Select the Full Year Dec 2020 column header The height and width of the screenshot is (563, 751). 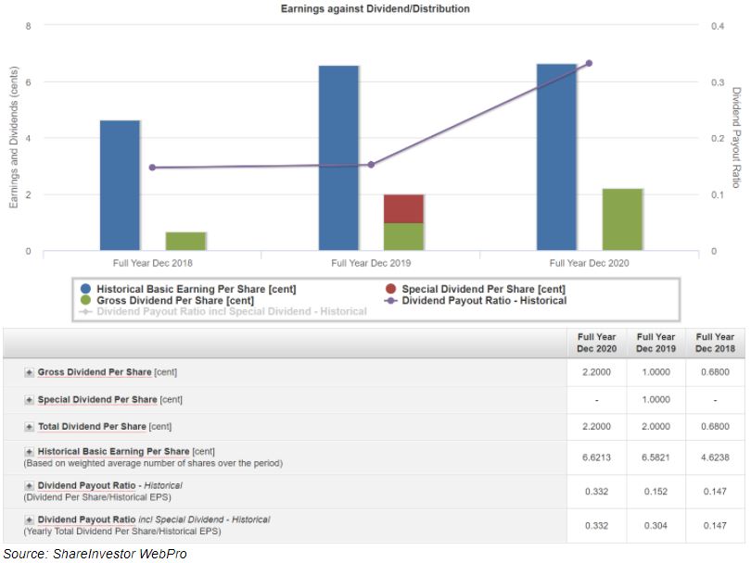click(x=596, y=343)
